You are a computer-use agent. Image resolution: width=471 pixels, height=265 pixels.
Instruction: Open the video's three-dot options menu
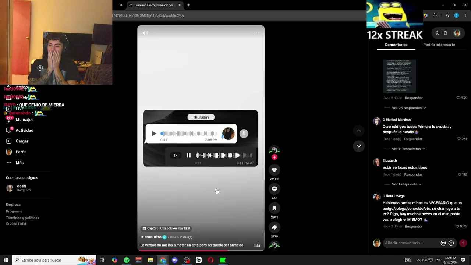pos(257,33)
